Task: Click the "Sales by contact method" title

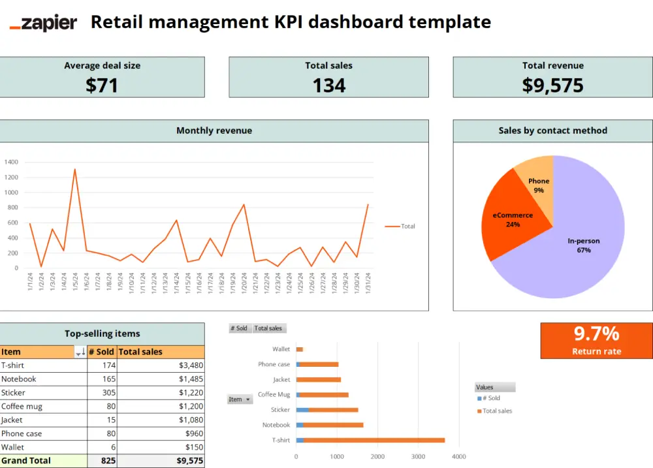Action: pos(552,131)
